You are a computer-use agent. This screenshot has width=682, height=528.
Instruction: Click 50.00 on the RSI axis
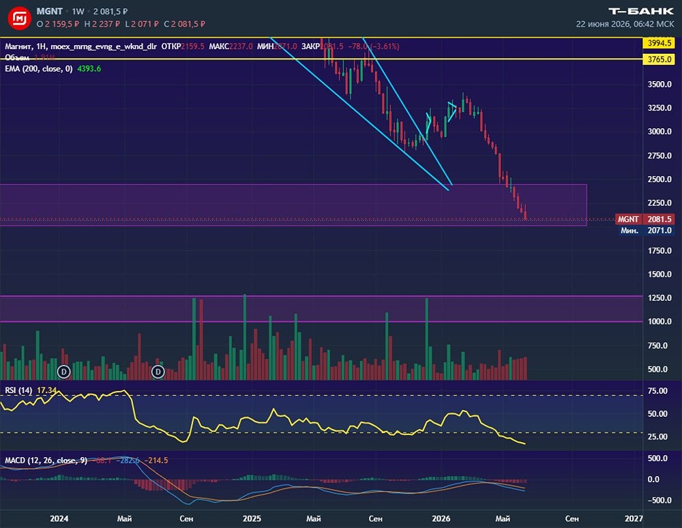coord(657,413)
